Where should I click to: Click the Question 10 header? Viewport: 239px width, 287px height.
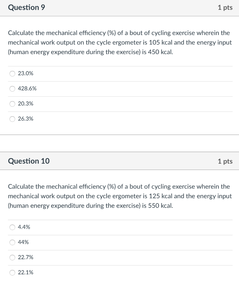[29, 161]
